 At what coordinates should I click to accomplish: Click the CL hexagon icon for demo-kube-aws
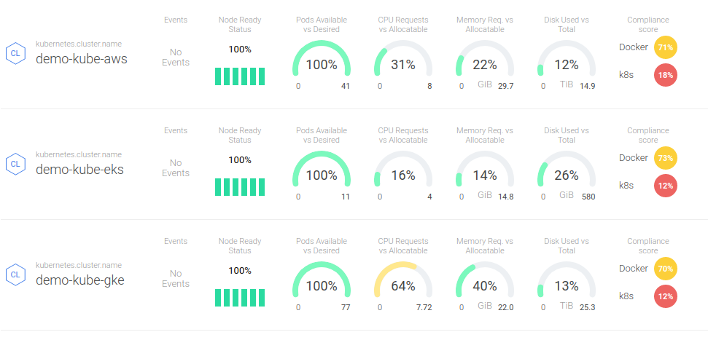(x=14, y=53)
